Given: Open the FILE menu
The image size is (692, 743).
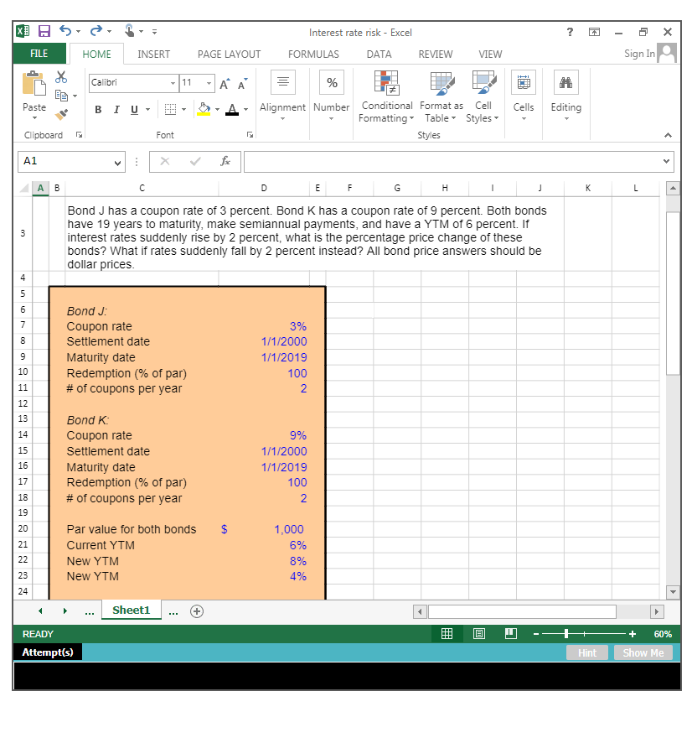Looking at the screenshot, I should 39,52.
